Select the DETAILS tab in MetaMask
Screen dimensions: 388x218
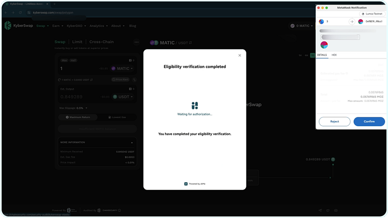pos(322,55)
